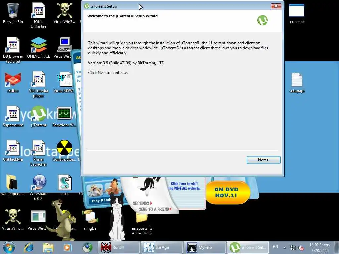Click the Felix cat desktop character

tap(117, 217)
